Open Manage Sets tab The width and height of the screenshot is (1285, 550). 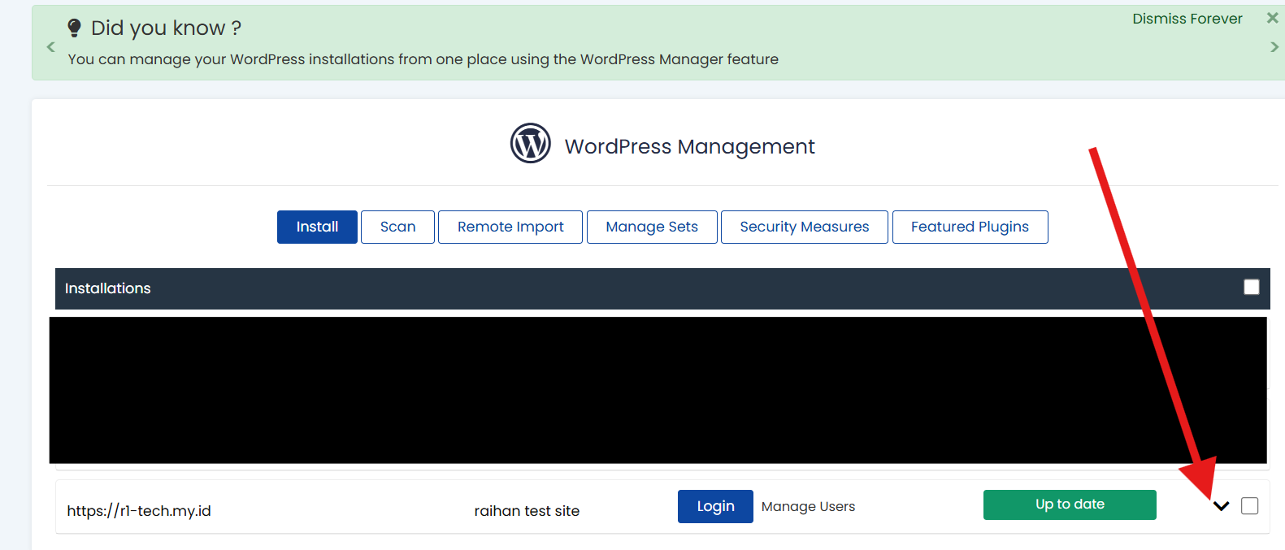652,227
